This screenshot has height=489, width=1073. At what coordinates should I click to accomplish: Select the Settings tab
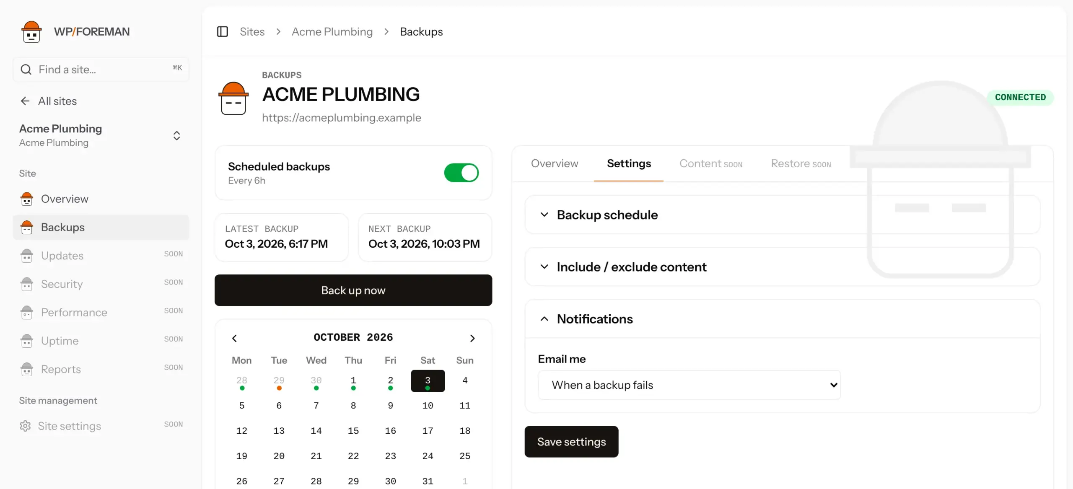[629, 163]
